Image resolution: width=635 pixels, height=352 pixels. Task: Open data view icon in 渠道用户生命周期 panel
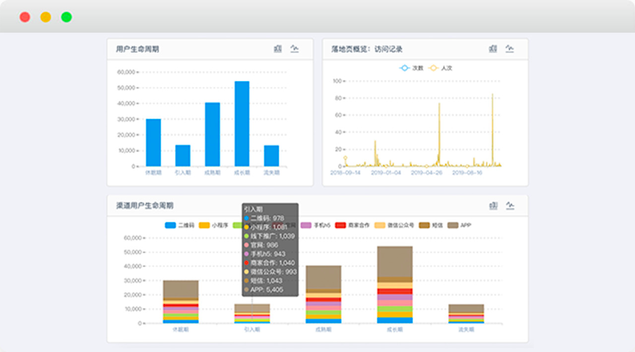point(493,205)
